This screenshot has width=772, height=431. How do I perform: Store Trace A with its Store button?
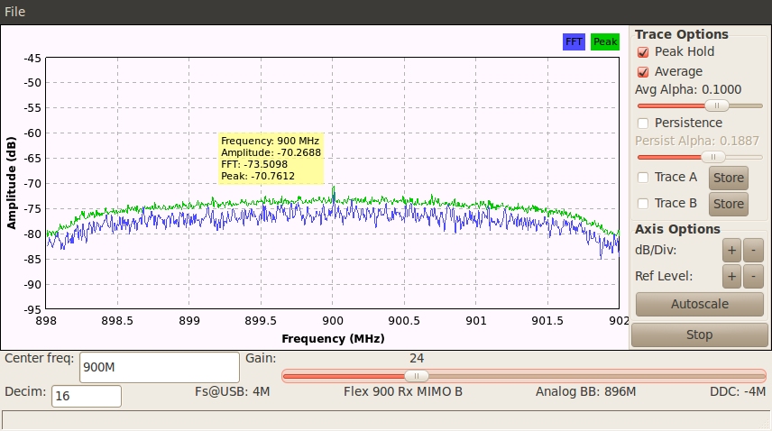(728, 178)
